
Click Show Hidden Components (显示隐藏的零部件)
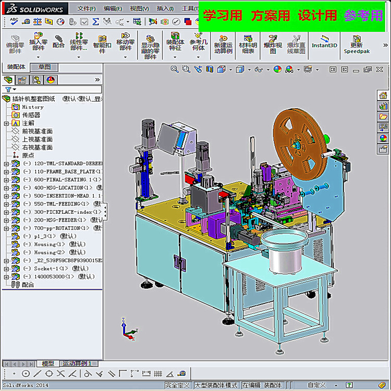coord(150,47)
